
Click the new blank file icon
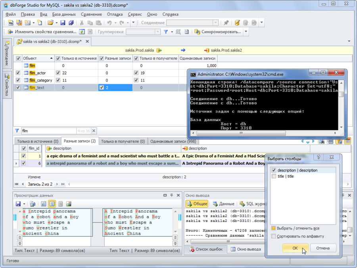[40, 23]
